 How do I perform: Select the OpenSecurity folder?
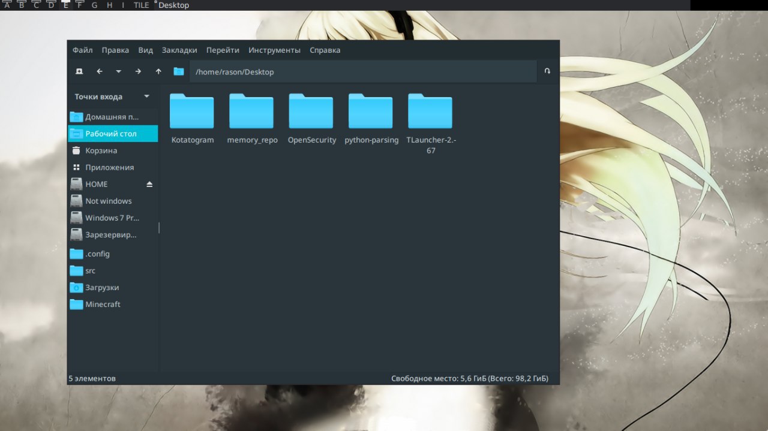point(311,119)
